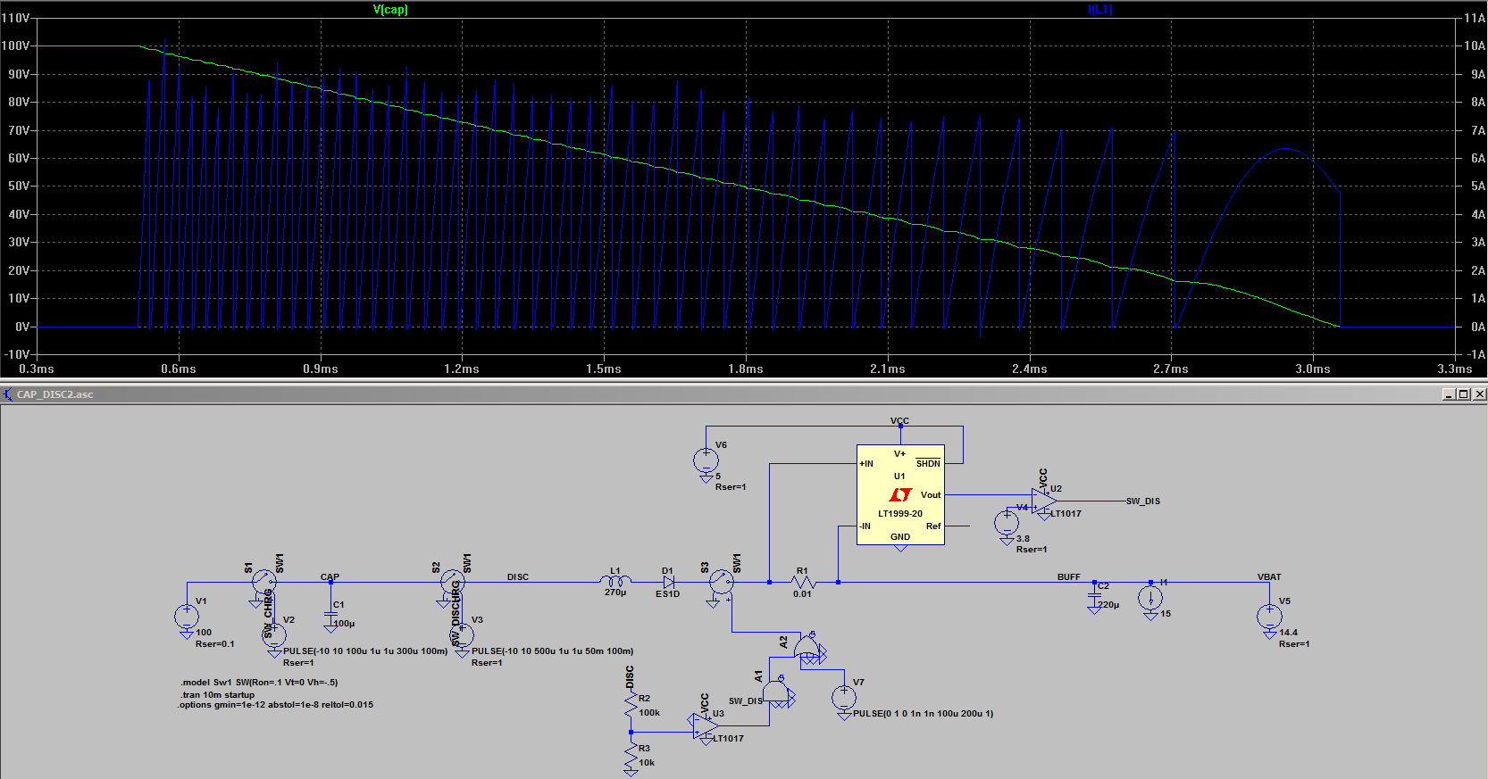Click the 10A right axis label
1488x779 pixels.
pyautogui.click(x=1475, y=46)
